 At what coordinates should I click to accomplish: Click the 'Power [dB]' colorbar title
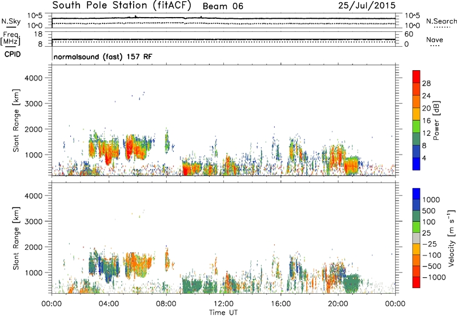point(436,120)
